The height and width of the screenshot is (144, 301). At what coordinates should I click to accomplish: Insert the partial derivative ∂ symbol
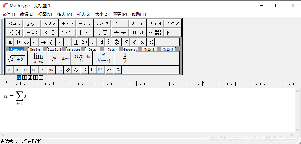tap(51, 42)
